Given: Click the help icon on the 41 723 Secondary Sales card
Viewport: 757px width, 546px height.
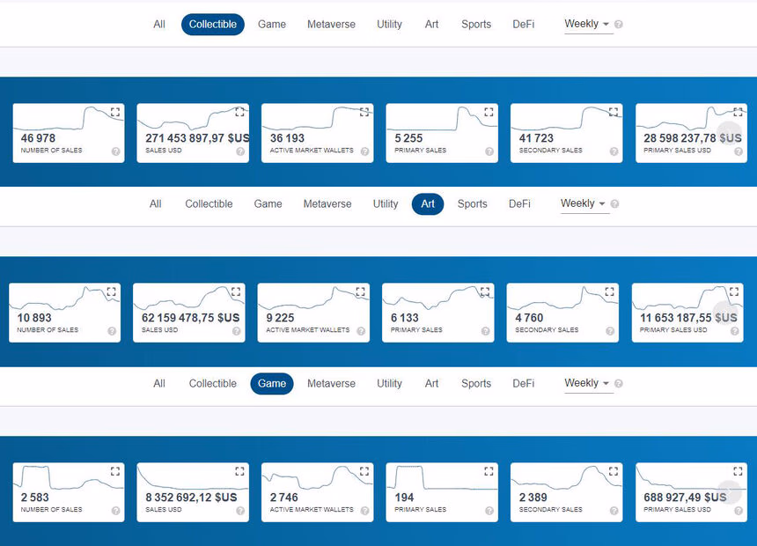Looking at the screenshot, I should coord(613,151).
